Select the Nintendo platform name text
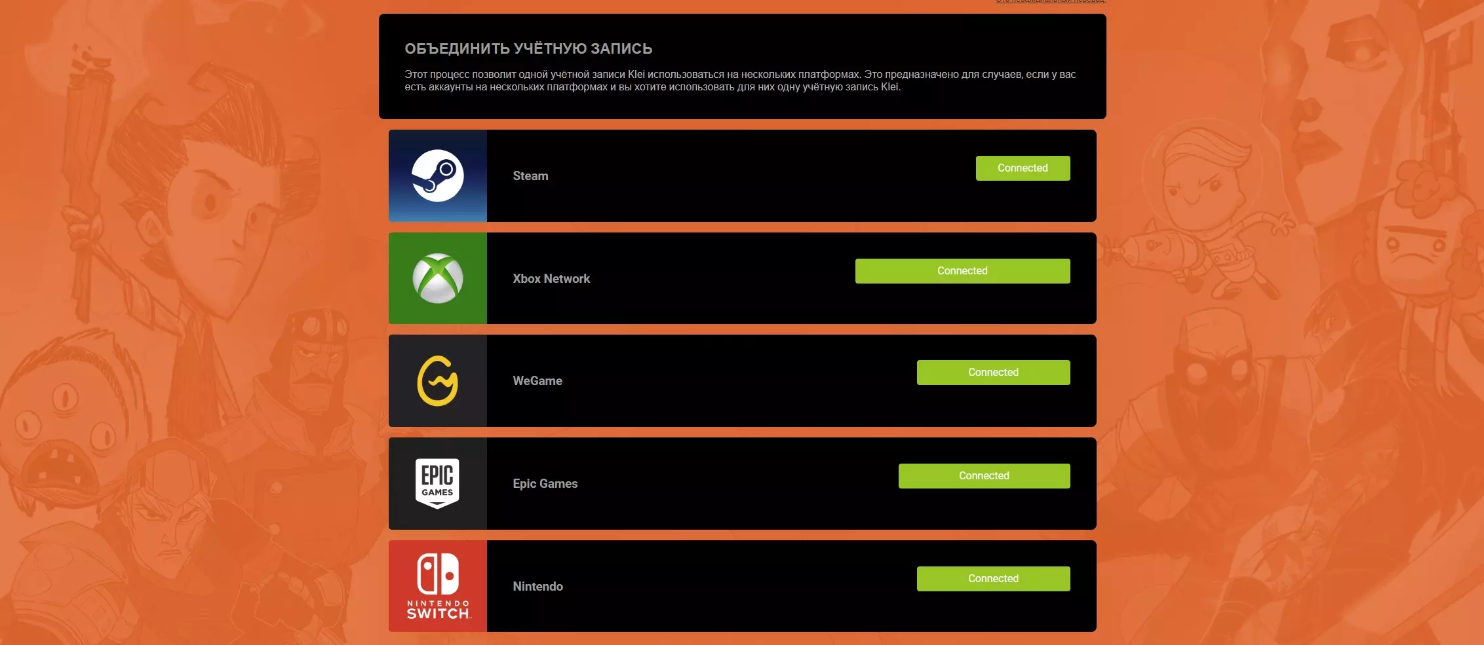Screen dimensions: 1484x645 tap(538, 586)
